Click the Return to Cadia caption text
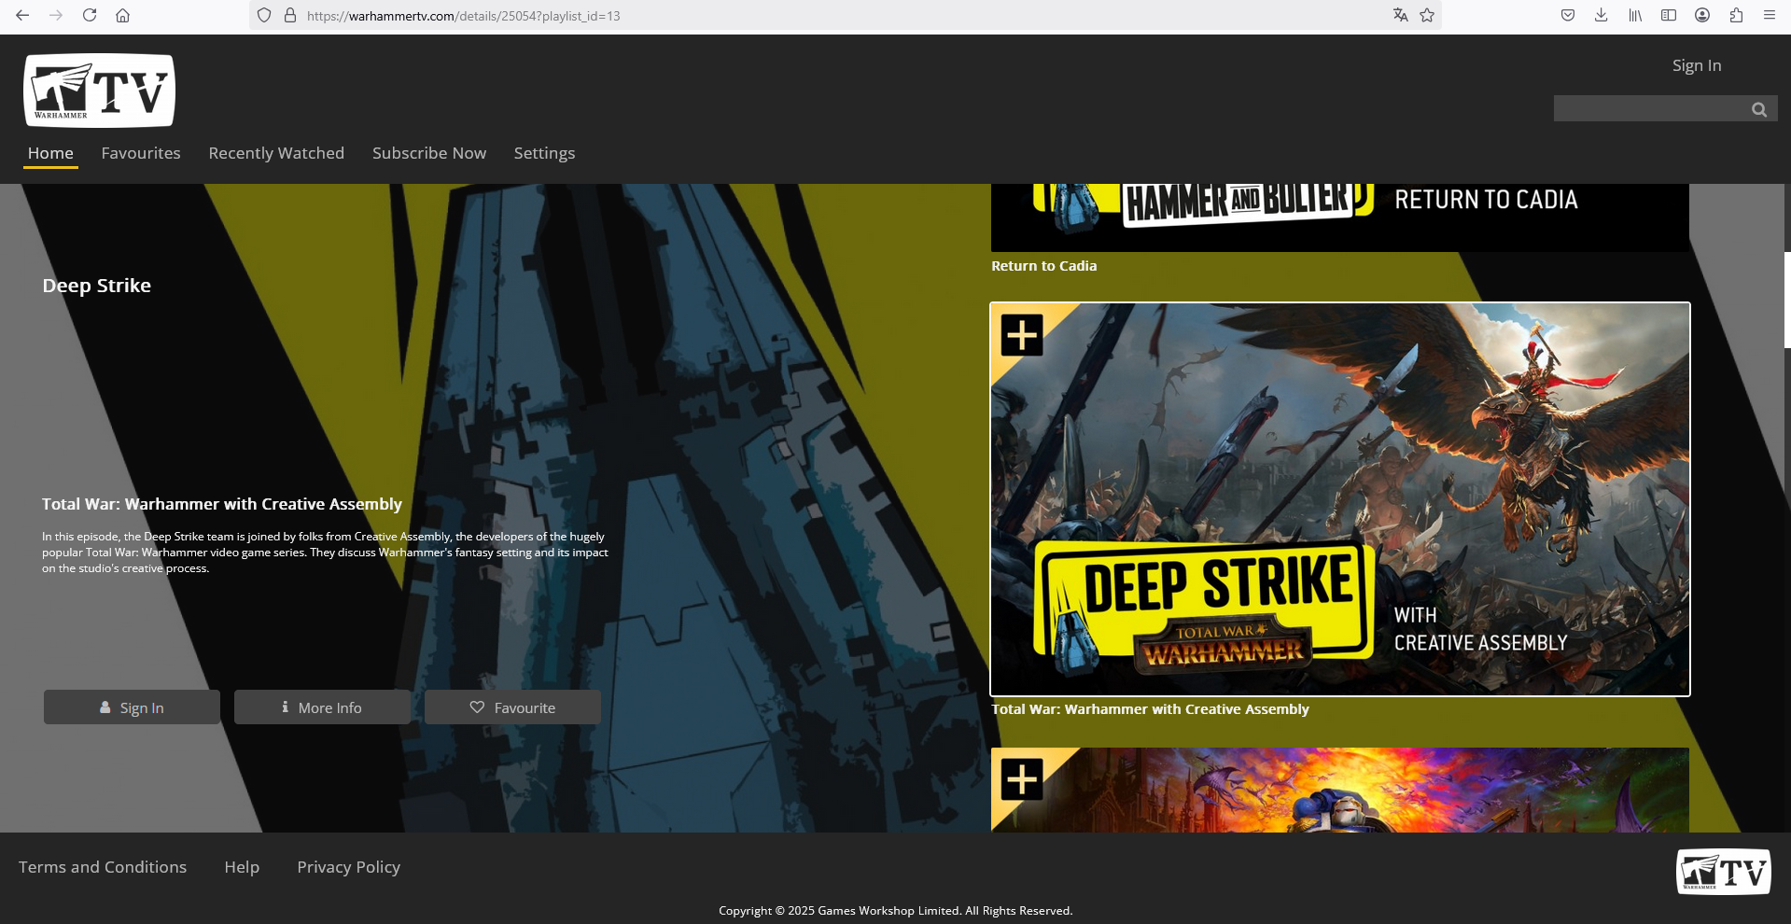This screenshot has height=924, width=1791. click(1043, 266)
